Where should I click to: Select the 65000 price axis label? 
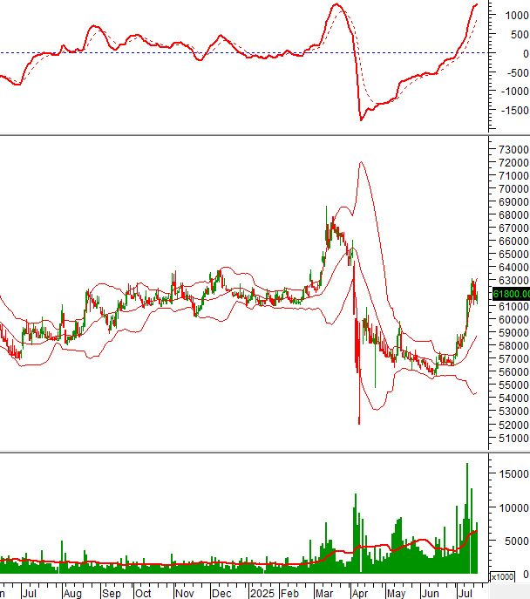click(x=513, y=254)
